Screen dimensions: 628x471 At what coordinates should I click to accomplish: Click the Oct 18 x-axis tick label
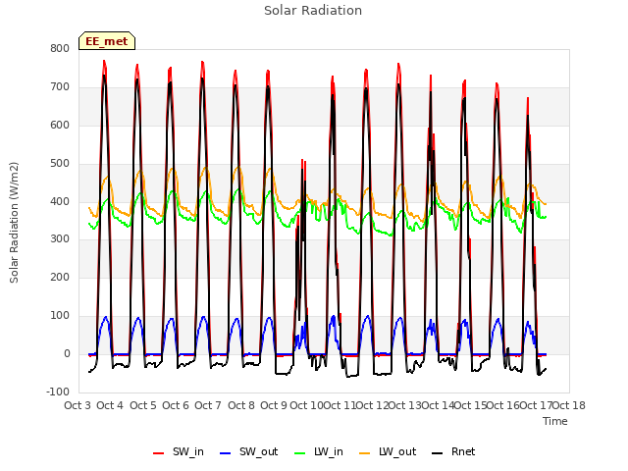(x=569, y=405)
